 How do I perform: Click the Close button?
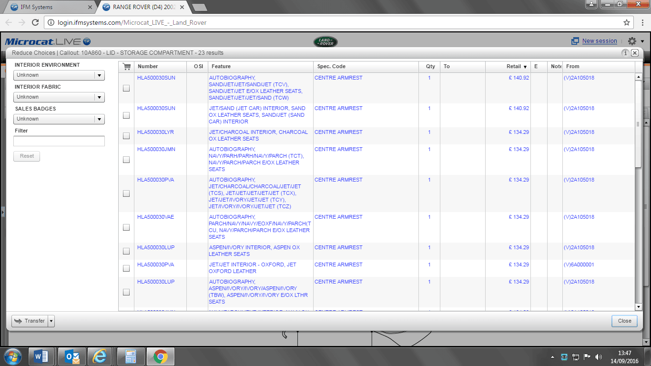tap(624, 321)
